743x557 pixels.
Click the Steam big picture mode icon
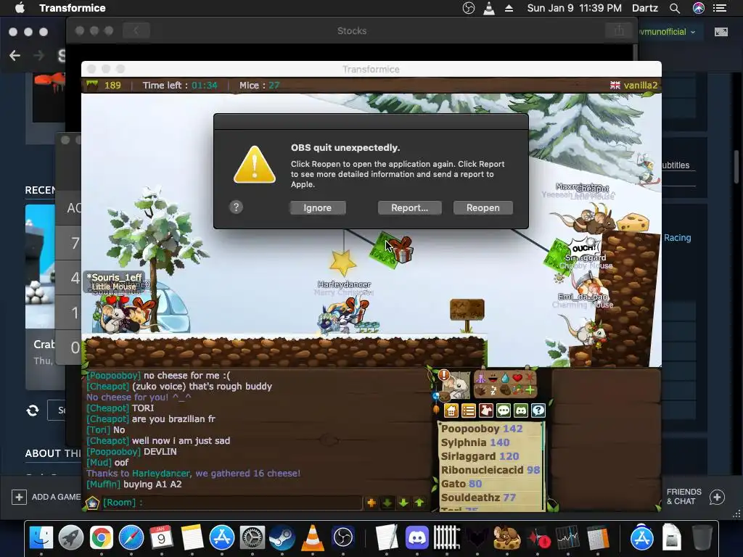pyautogui.click(x=721, y=32)
